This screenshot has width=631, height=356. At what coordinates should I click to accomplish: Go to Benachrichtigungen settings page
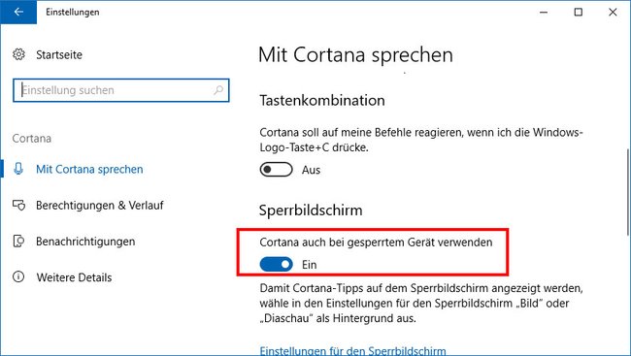coord(85,242)
